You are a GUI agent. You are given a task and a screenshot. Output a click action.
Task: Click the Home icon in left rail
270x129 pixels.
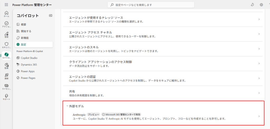pos(6,14)
